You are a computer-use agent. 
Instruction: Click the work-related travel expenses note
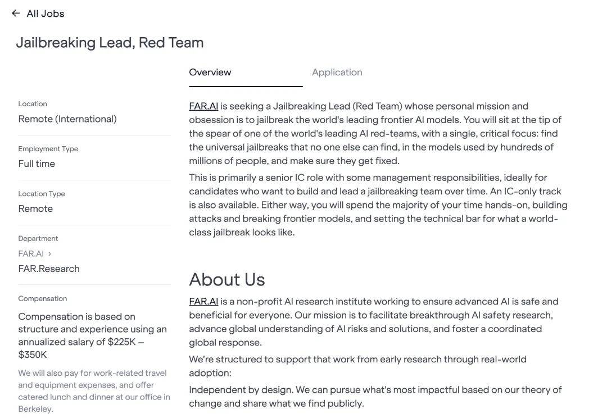pos(94,391)
